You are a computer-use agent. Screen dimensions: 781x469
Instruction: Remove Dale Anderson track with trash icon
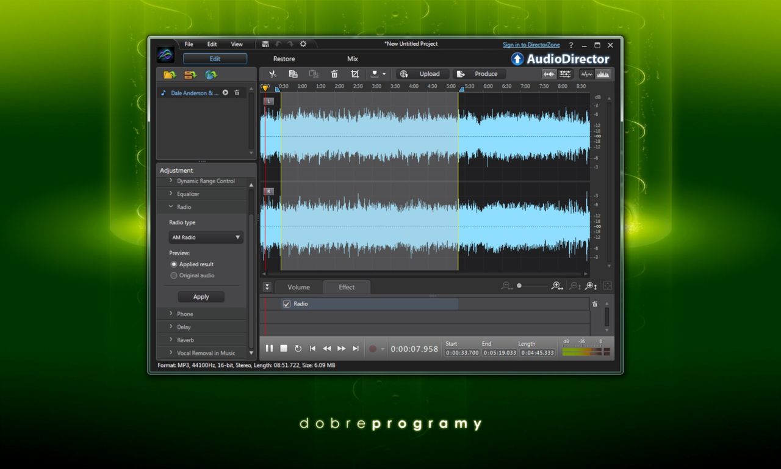pyautogui.click(x=237, y=93)
